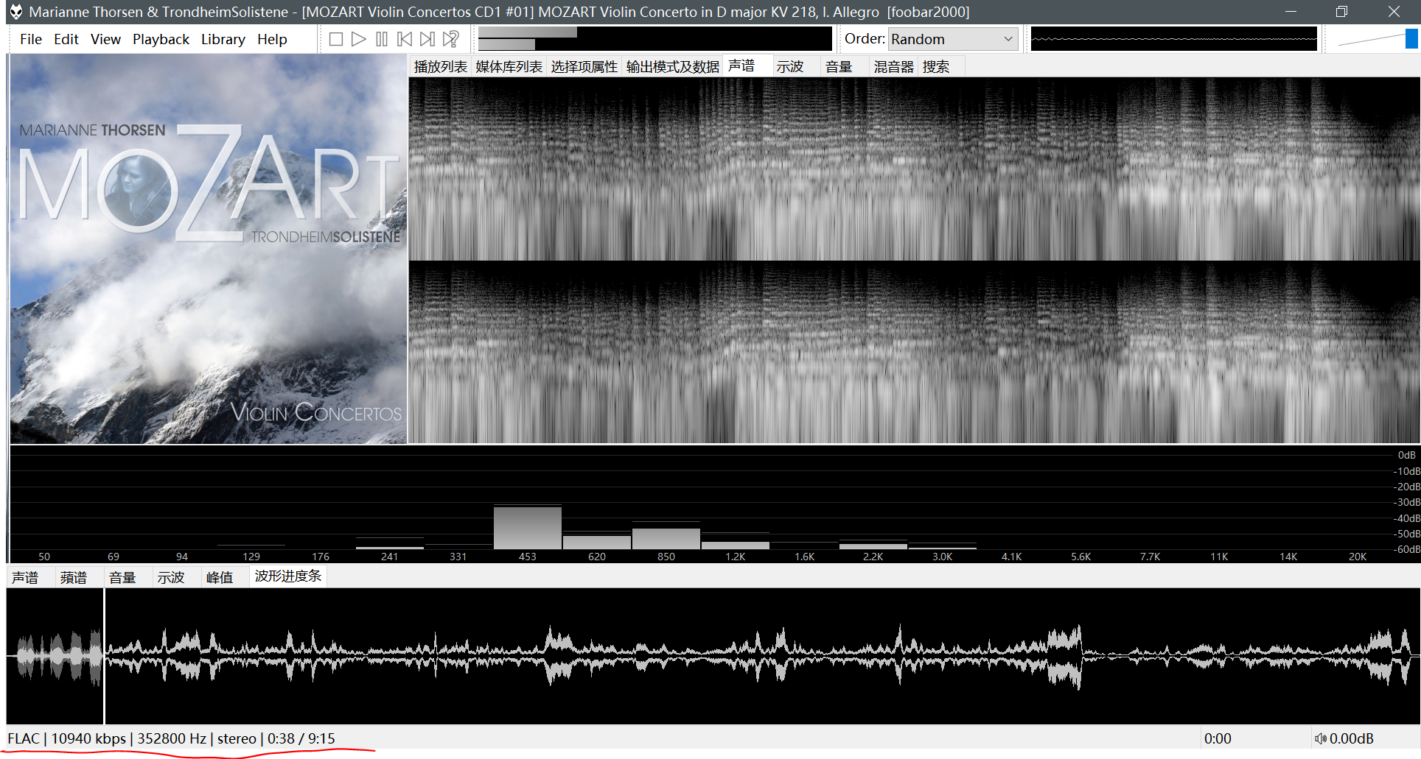Click the Stop playback button
The image size is (1421, 759).
click(x=336, y=39)
